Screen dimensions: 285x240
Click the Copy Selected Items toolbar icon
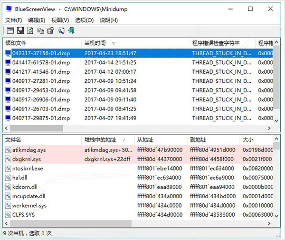(40, 30)
